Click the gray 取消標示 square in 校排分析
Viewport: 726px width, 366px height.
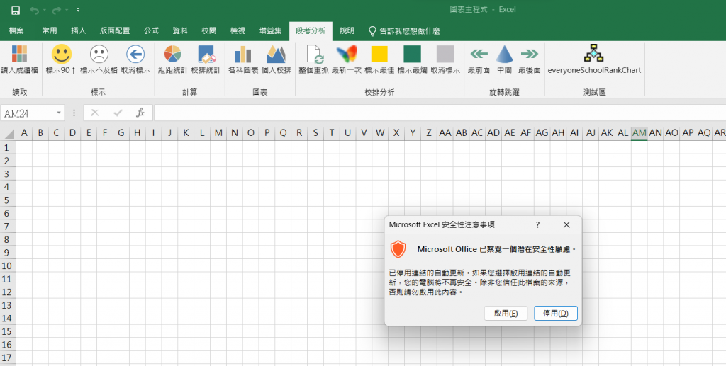point(445,54)
